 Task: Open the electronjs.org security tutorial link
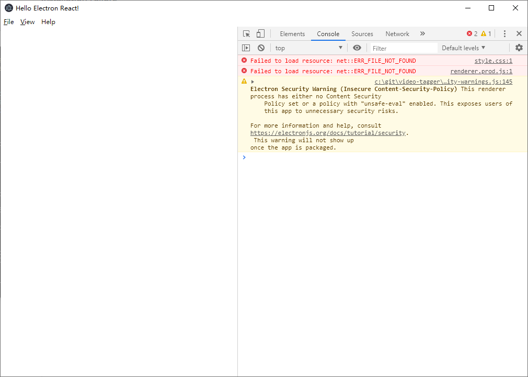point(328,133)
